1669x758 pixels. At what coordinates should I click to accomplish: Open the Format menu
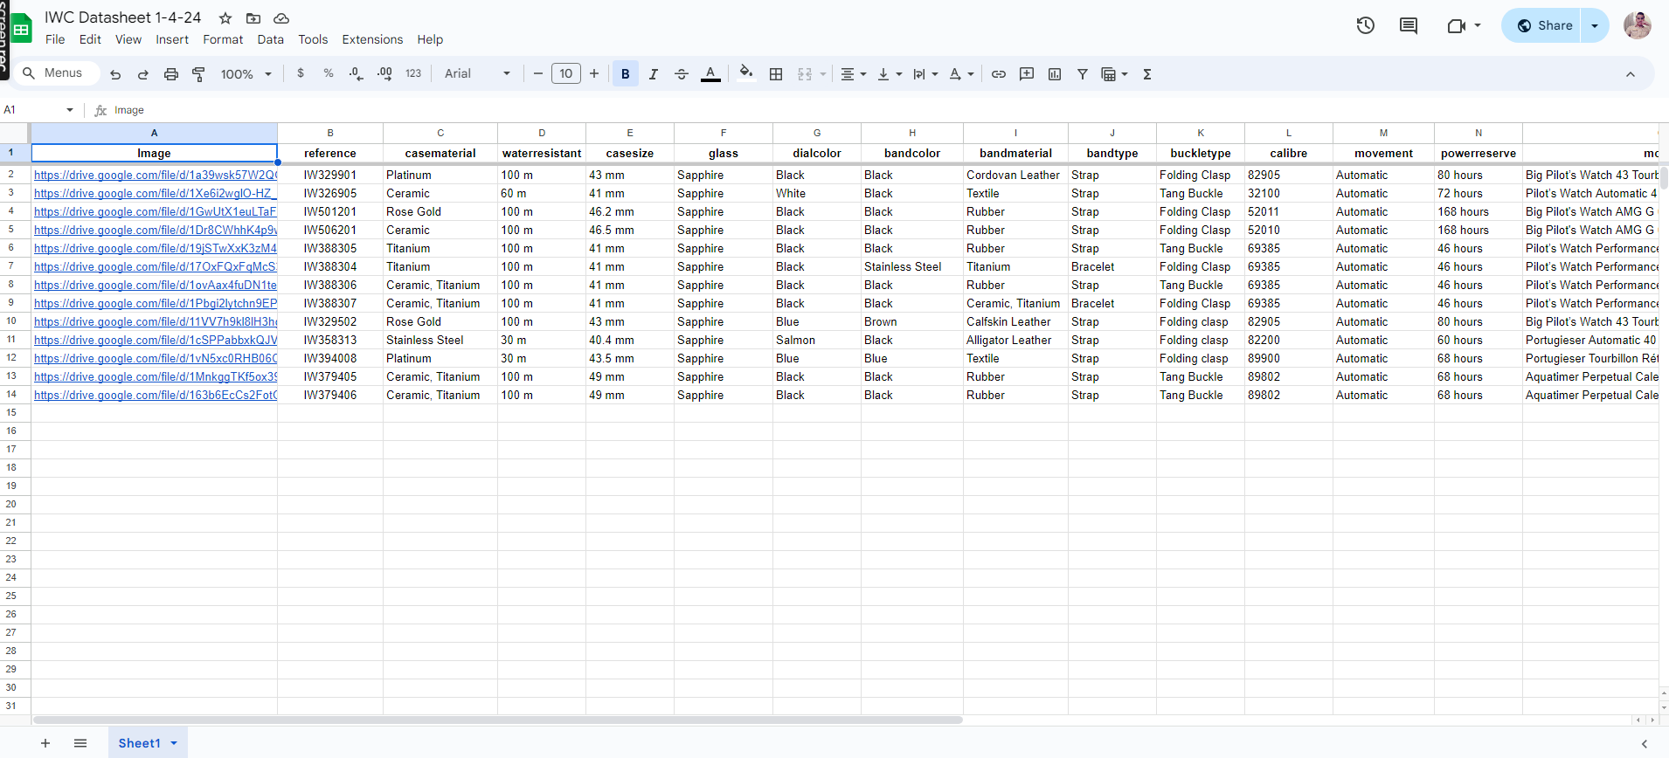pyautogui.click(x=223, y=39)
